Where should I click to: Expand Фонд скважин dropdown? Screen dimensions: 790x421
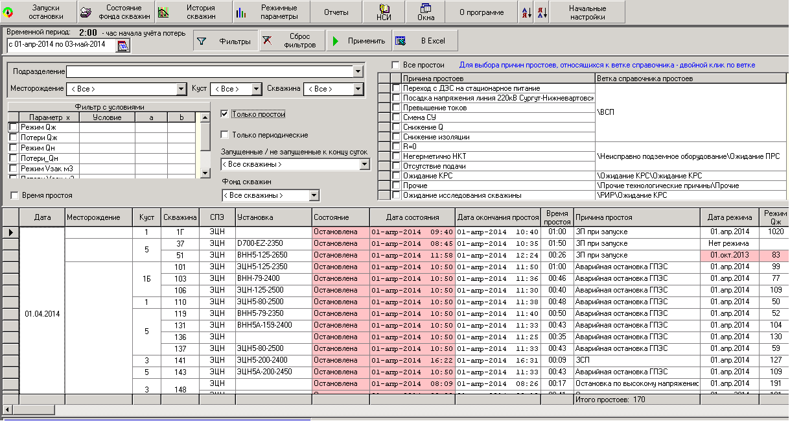pos(314,195)
